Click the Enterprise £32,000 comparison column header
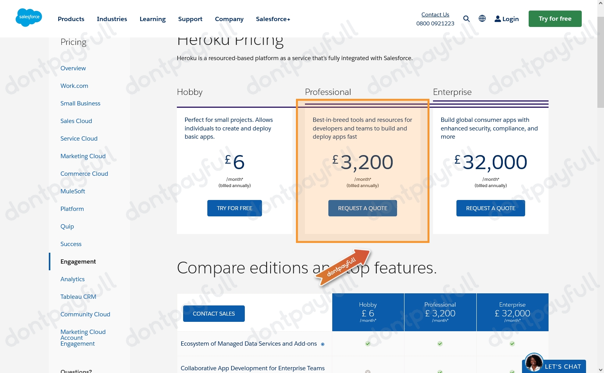Viewport: 604px width, 373px height. coord(513,312)
